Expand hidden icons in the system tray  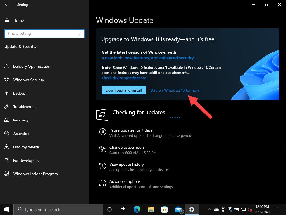pyautogui.click(x=210, y=209)
